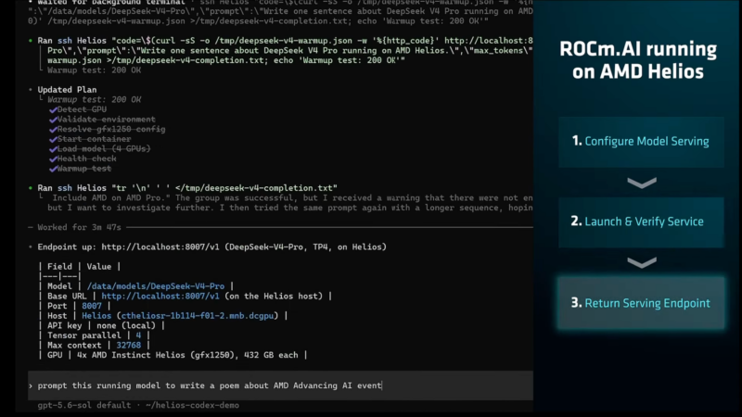Click the bullet next to Updated Plan

pyautogui.click(x=31, y=89)
